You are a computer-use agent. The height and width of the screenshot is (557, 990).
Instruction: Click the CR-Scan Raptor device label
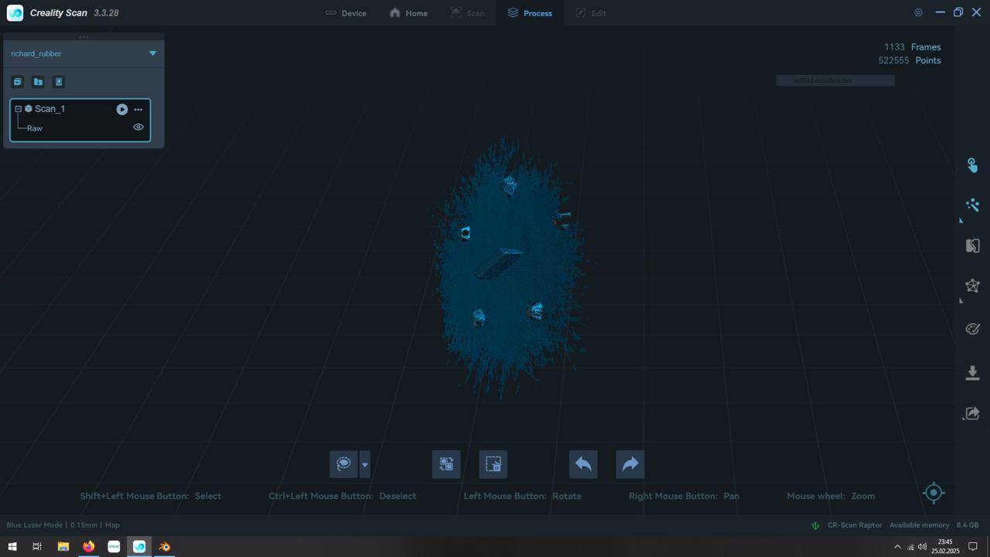(x=855, y=525)
